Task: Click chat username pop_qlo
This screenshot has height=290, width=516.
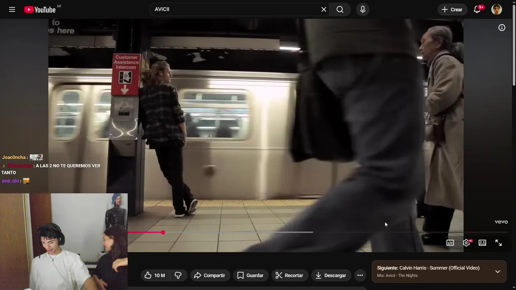Action: pyautogui.click(x=10, y=181)
